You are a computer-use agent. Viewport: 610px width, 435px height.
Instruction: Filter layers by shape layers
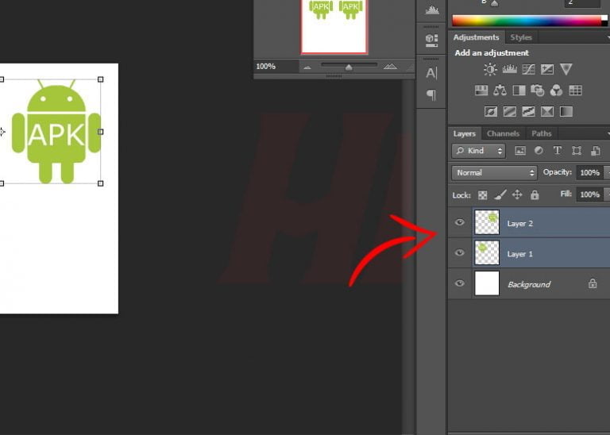[577, 151]
